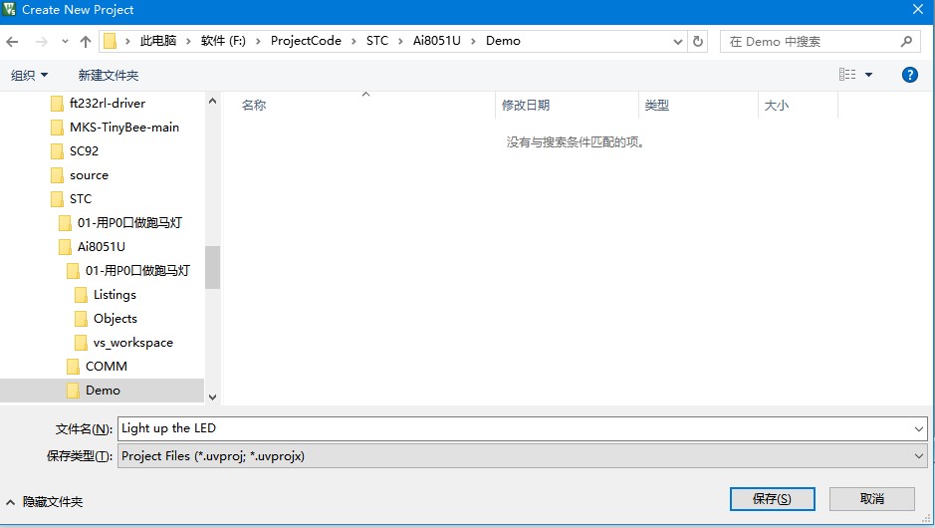Sort by the 大小 column header
This screenshot has height=528, width=935.
(x=776, y=105)
